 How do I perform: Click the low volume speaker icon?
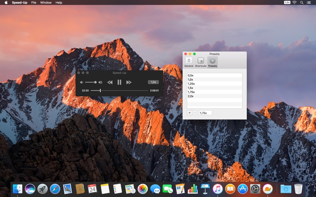coord(82,82)
